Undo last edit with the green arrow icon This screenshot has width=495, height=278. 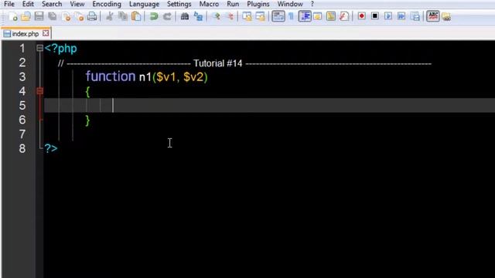click(x=154, y=16)
